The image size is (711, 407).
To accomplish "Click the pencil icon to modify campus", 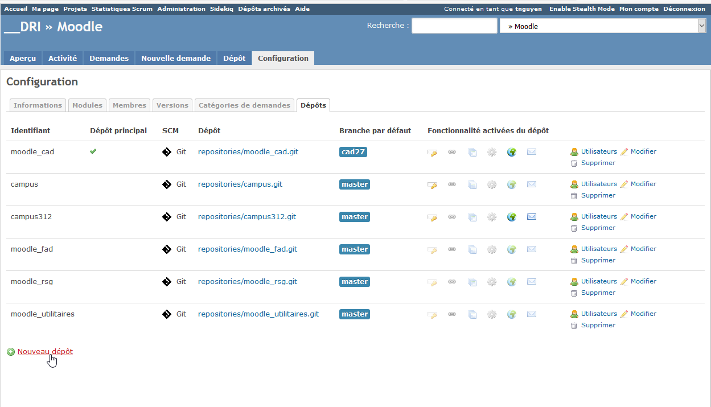I will 624,184.
